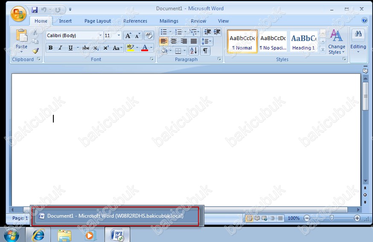Open Internet Explorer from the taskbar
Image resolution: width=373 pixels, height=242 pixels.
tap(38, 235)
